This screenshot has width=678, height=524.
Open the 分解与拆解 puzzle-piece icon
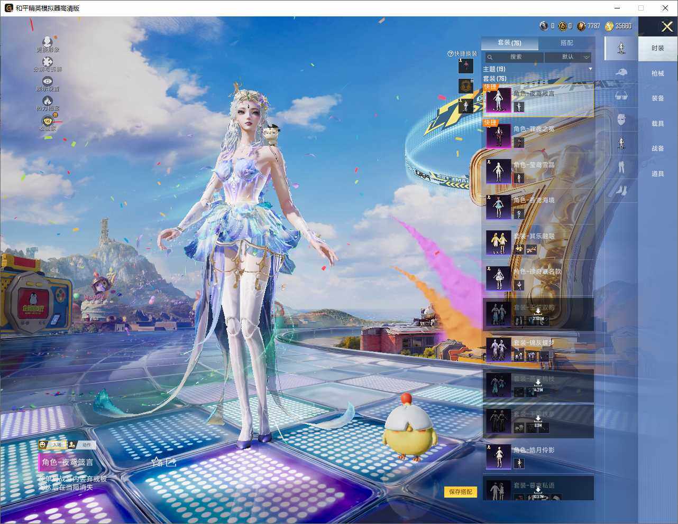(x=48, y=62)
